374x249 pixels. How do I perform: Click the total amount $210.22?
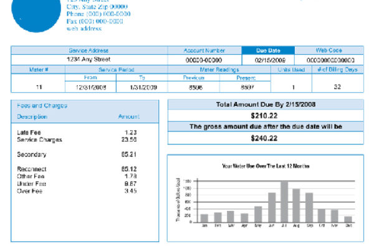point(264,116)
